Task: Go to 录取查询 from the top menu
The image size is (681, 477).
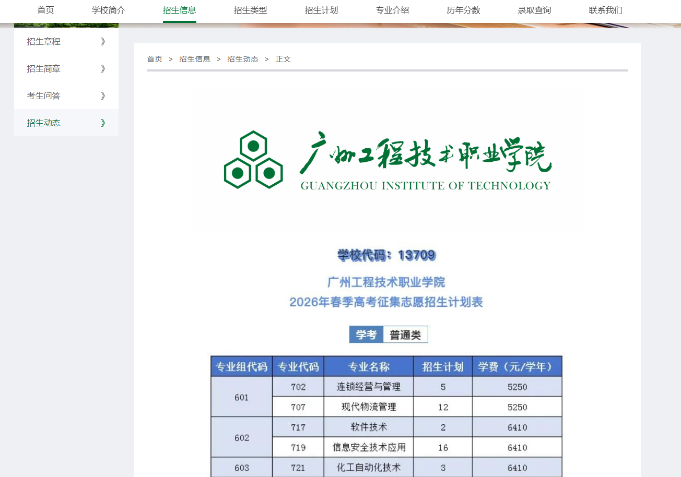Action: (x=534, y=10)
